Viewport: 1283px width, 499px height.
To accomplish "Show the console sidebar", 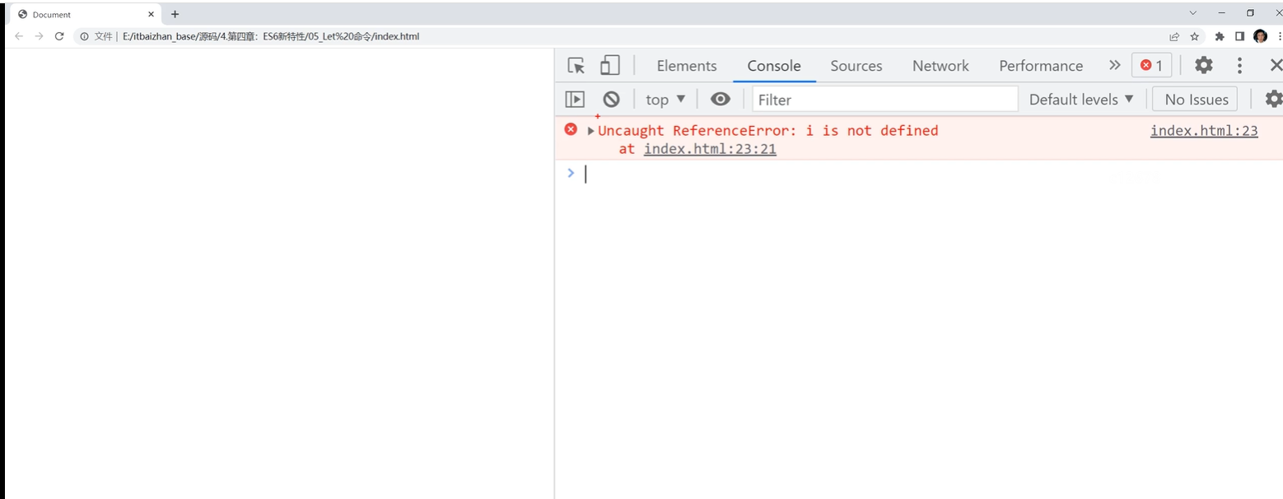I will point(575,99).
